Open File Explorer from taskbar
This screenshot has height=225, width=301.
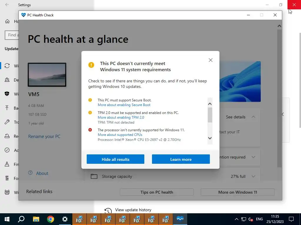(x=36, y=219)
